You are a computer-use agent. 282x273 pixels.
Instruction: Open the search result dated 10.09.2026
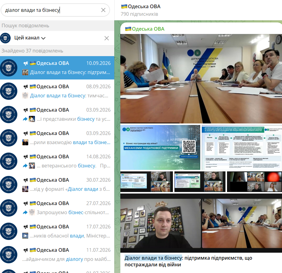point(57,68)
